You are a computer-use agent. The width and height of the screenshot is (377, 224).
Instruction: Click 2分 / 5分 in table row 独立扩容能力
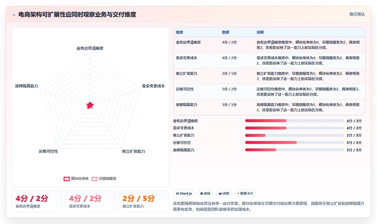point(229,74)
